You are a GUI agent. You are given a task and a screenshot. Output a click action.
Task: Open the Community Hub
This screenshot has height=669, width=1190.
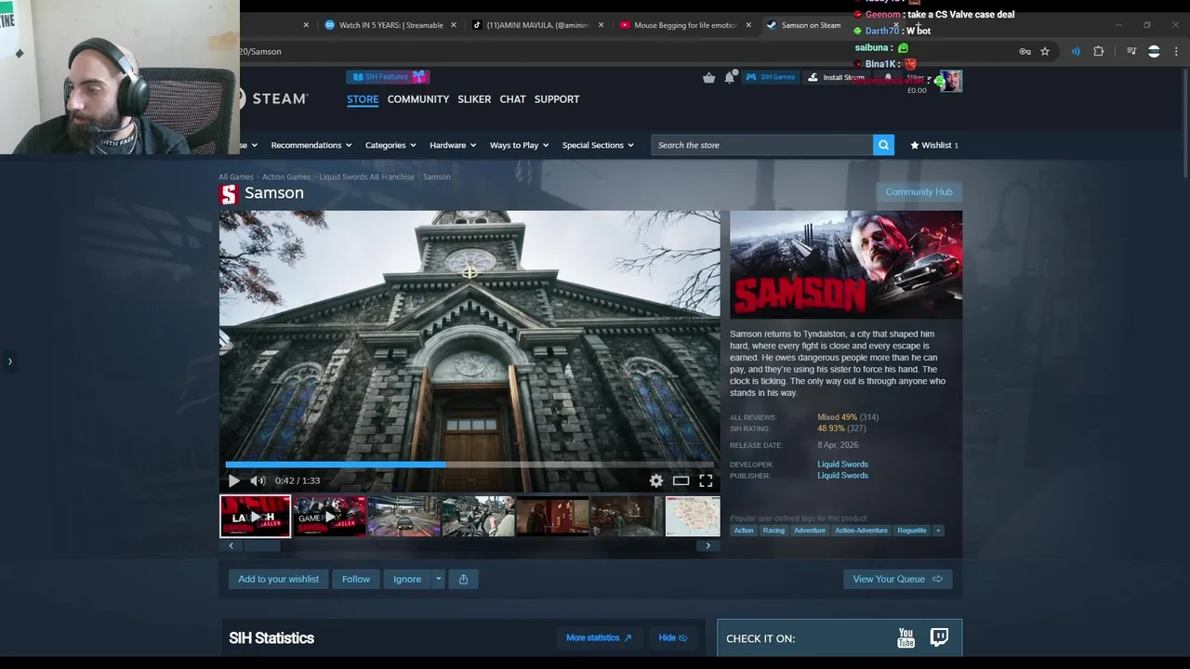point(919,191)
